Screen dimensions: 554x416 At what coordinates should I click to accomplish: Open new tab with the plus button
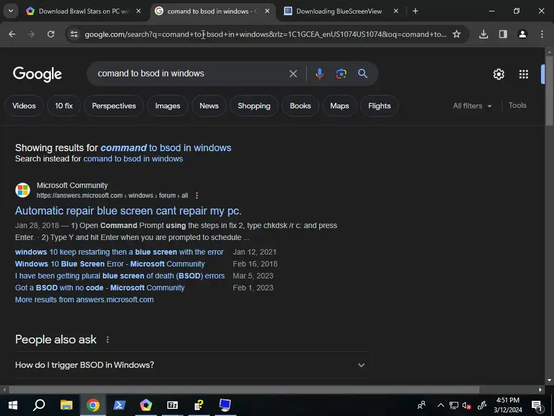(415, 11)
